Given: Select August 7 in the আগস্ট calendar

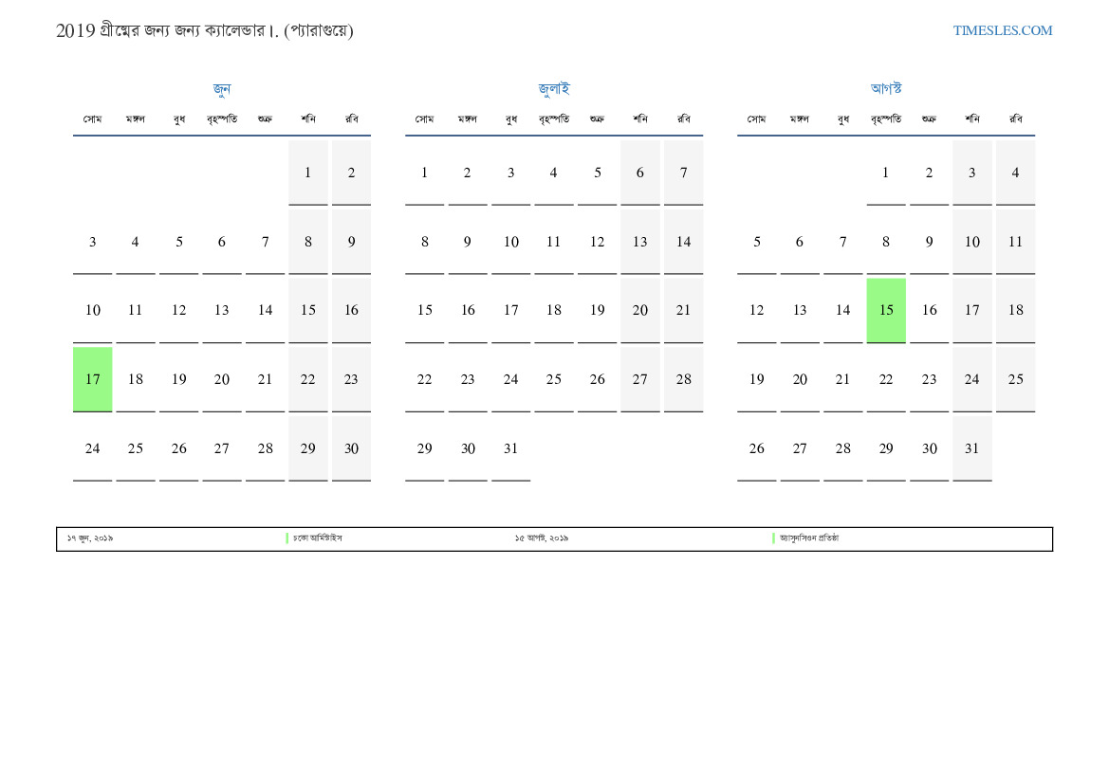Looking at the screenshot, I should coord(843,242).
